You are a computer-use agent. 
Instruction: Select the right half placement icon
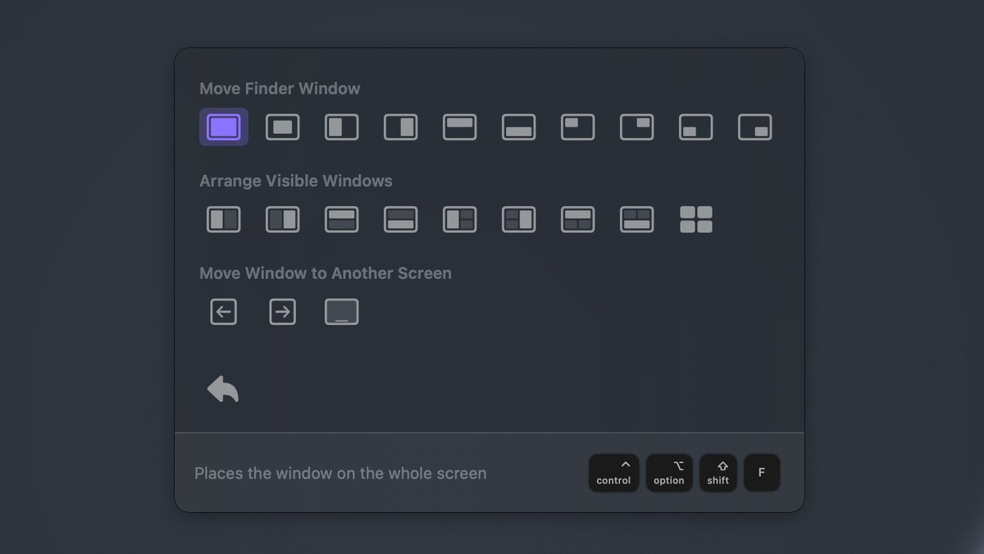coord(400,126)
